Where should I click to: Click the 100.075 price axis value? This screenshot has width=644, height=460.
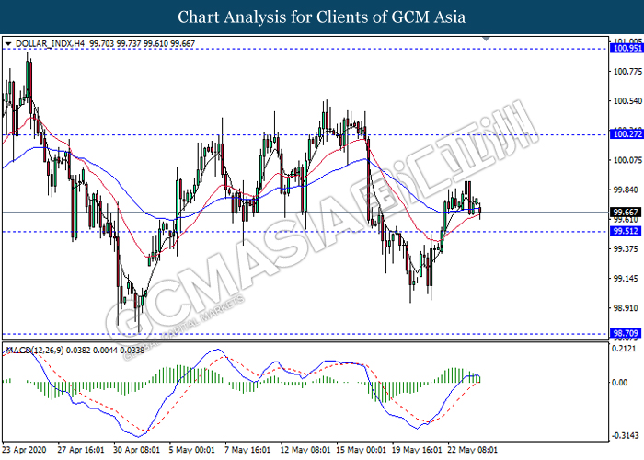point(627,160)
